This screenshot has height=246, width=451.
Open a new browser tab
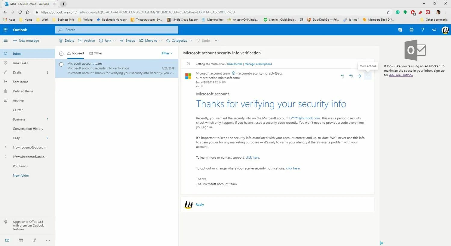[x=63, y=4]
